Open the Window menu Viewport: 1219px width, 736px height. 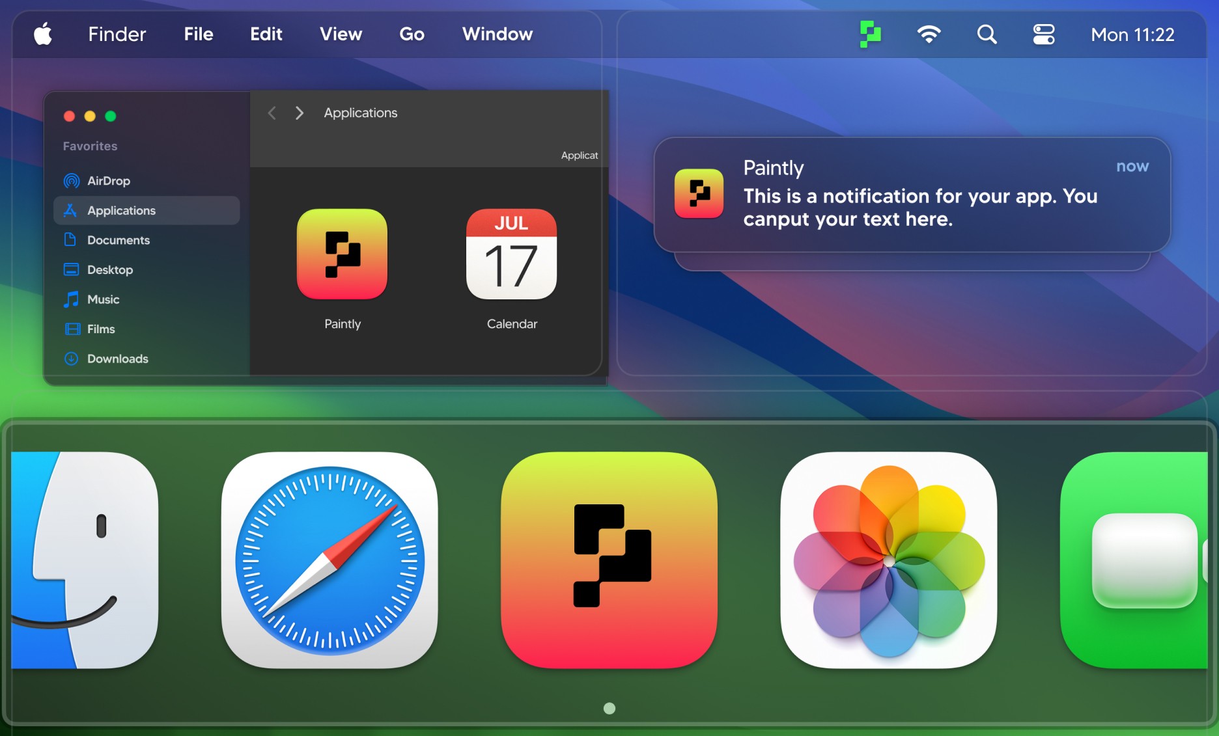tap(497, 34)
